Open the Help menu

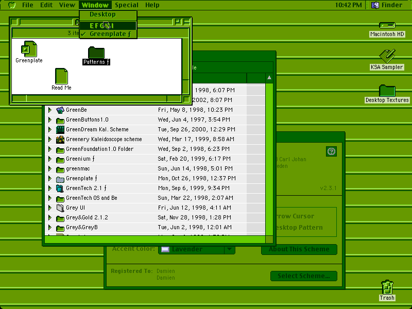(152, 5)
